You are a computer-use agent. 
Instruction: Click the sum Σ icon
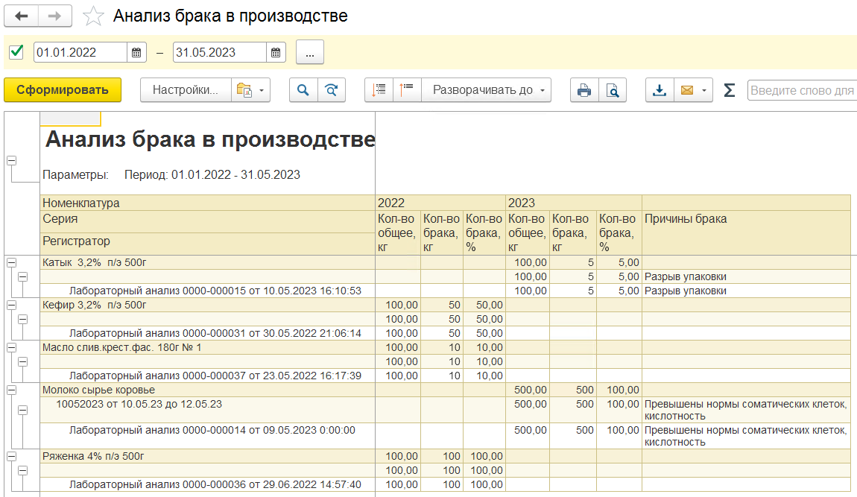tap(729, 89)
